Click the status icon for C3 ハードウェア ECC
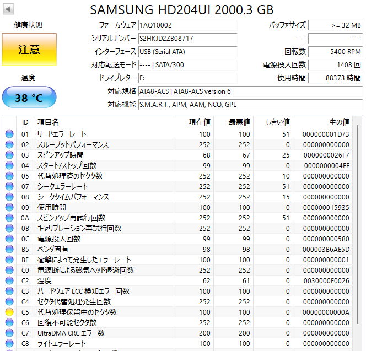This screenshot has height=351, width=366. click(9, 291)
